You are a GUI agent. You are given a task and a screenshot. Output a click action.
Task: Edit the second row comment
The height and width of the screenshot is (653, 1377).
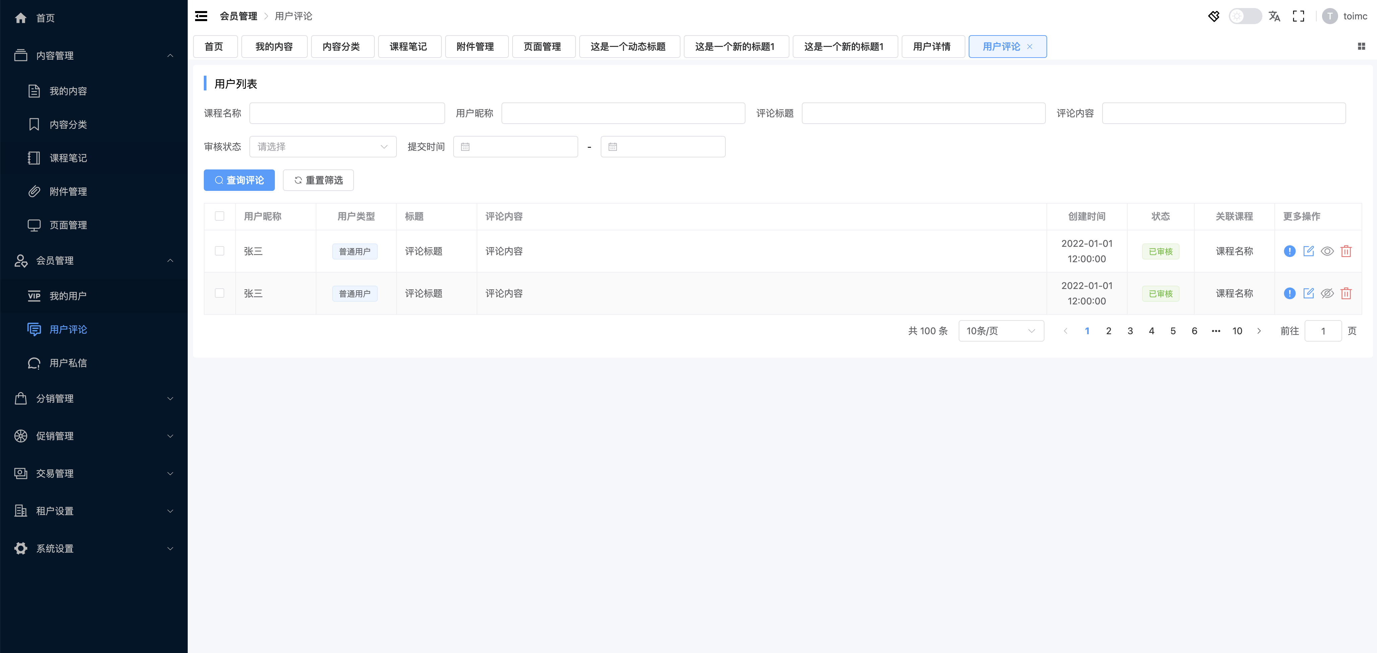pos(1308,293)
